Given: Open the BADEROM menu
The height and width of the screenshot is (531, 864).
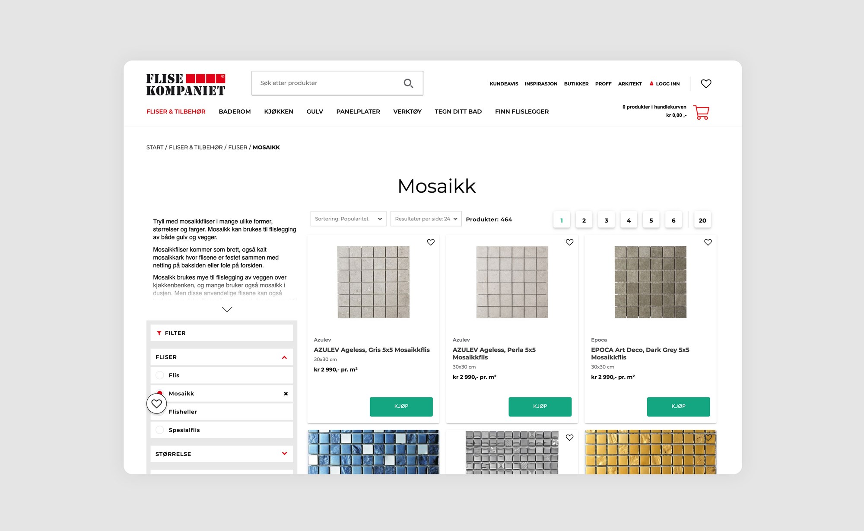Looking at the screenshot, I should tap(235, 111).
